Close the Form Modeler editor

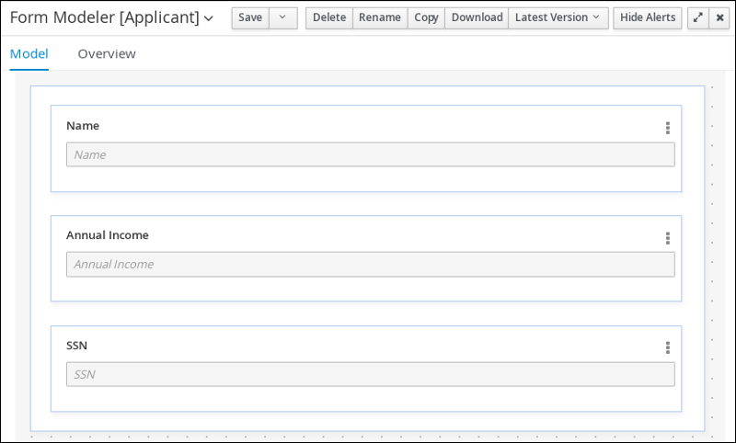click(x=719, y=17)
